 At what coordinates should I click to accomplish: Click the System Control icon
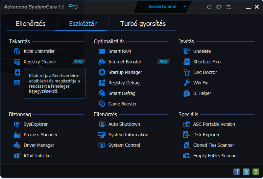click(102, 145)
